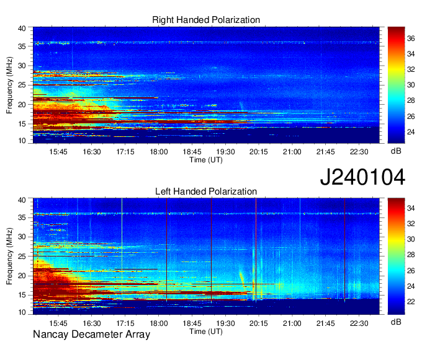Click the 'Nancay Decameter Array' caption
Viewport: 422px width, 342px height.
(x=91, y=335)
